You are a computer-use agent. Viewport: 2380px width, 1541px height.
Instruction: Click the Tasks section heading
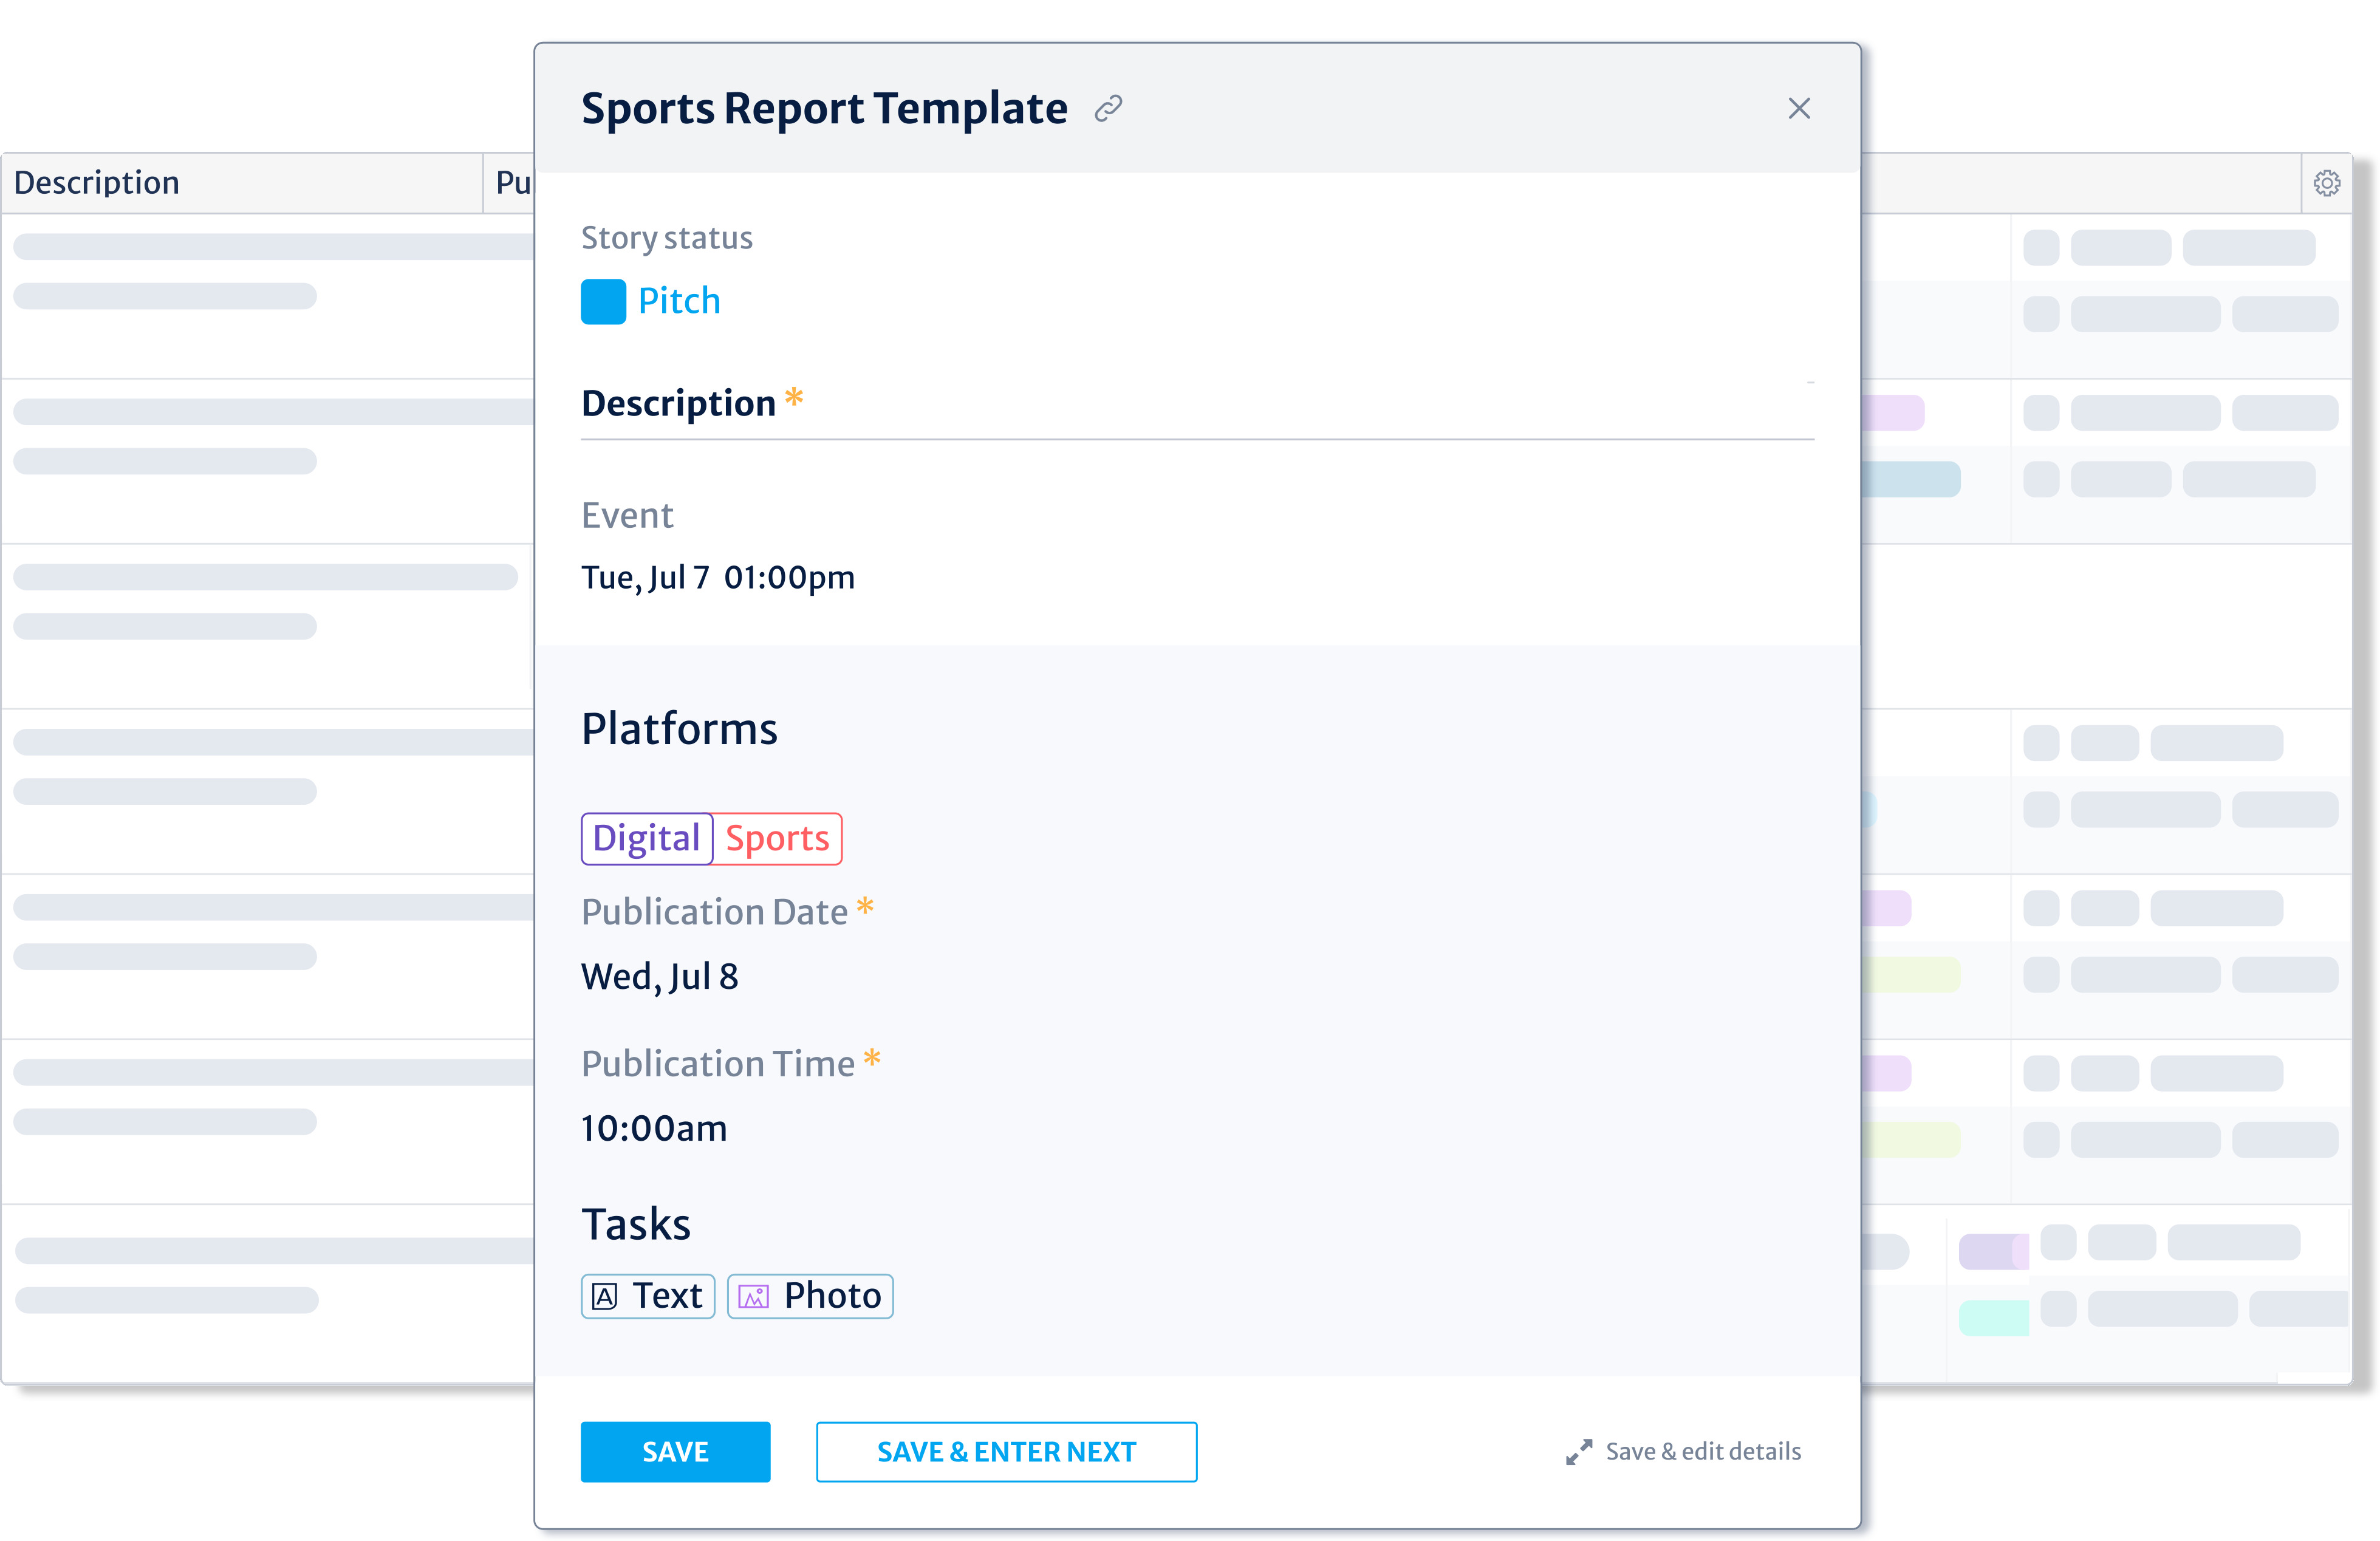point(636,1225)
